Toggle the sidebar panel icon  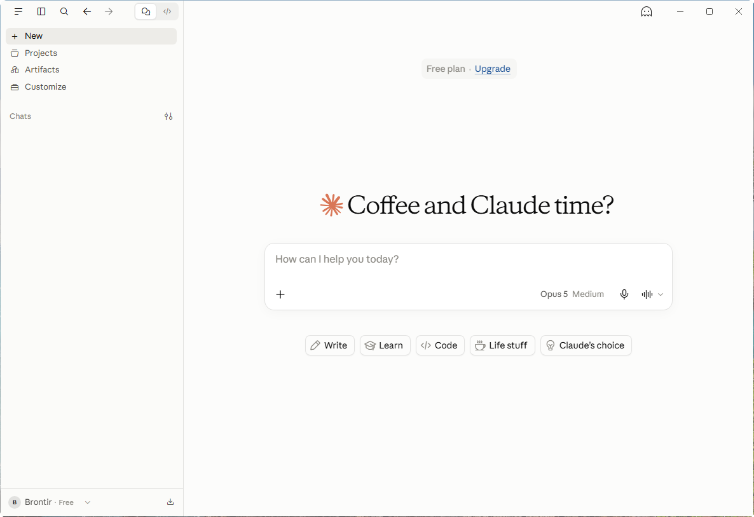(x=41, y=11)
